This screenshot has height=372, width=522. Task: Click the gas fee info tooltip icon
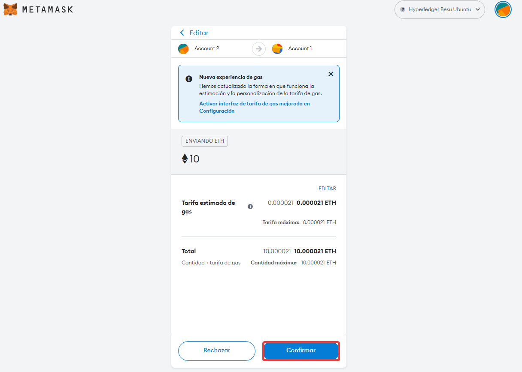[250, 207]
